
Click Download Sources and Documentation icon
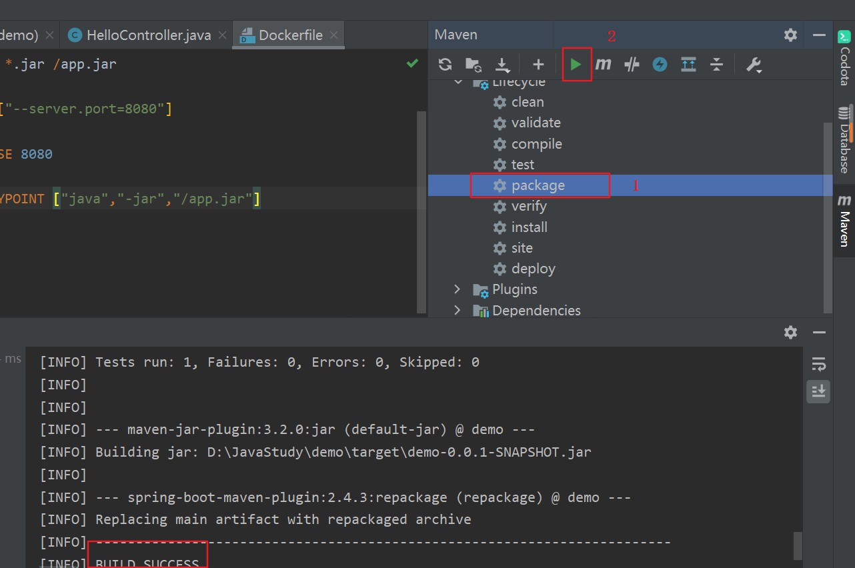point(502,64)
